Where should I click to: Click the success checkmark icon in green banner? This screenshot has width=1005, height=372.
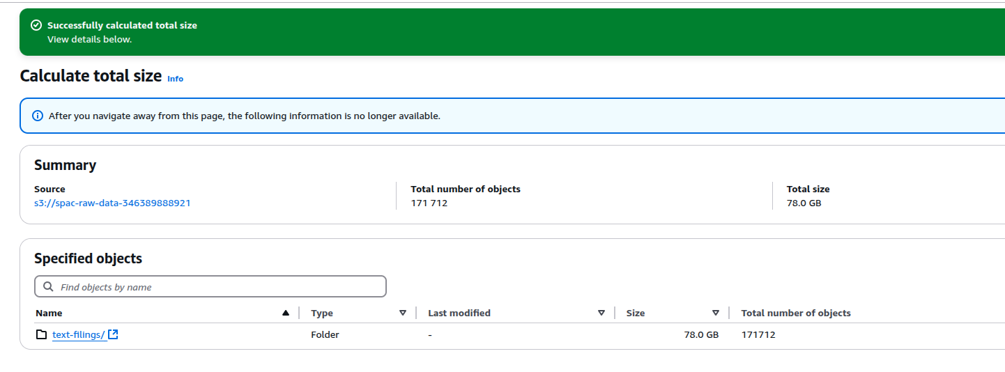point(36,25)
